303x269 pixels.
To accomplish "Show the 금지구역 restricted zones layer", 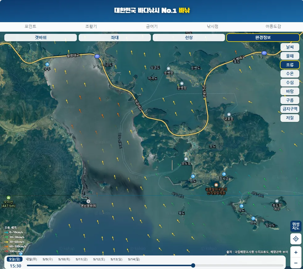I will pos(290,109).
